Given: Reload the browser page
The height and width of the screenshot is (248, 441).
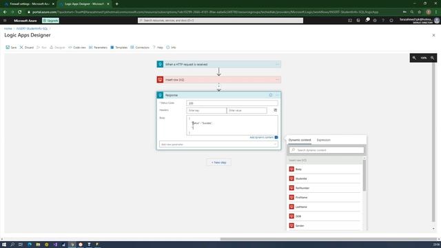Looking at the screenshot, I should point(20,12).
